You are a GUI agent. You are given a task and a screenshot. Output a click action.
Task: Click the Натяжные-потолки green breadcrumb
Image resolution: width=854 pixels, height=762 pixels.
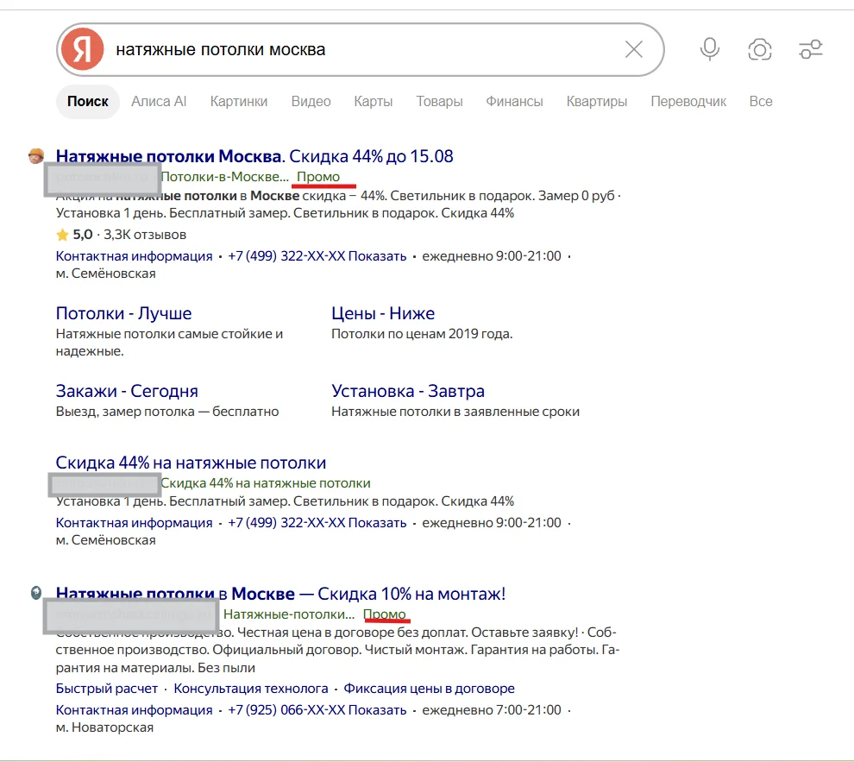289,614
